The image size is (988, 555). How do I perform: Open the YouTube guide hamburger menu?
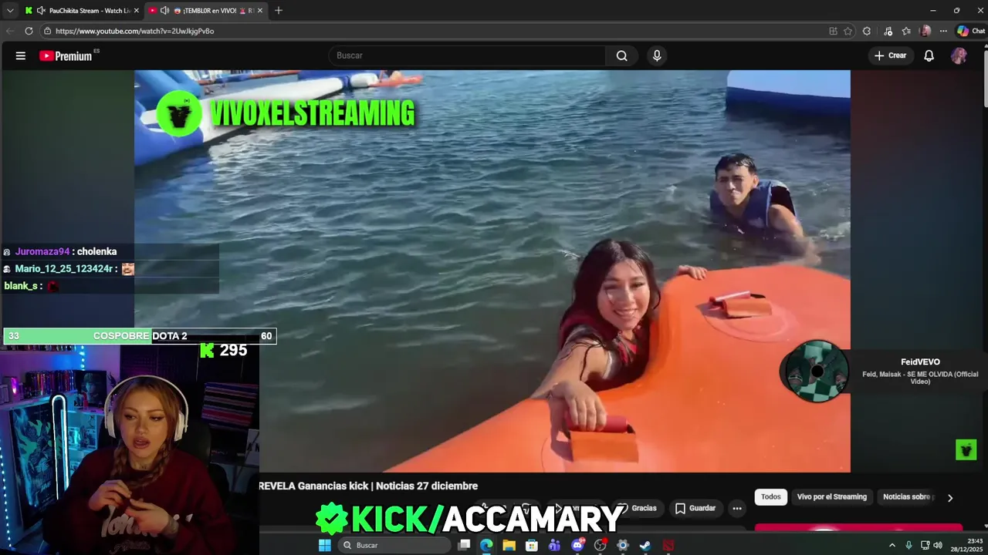click(x=21, y=55)
